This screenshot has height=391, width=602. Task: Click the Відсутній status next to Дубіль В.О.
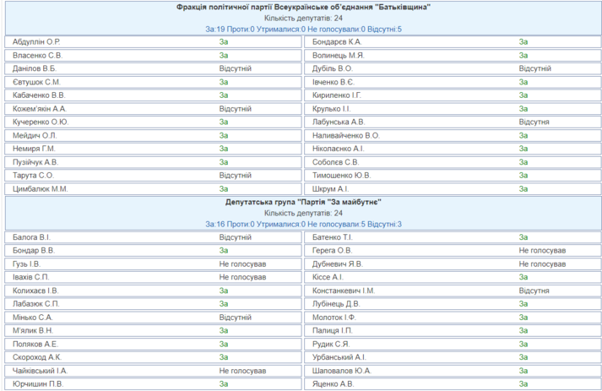point(535,68)
